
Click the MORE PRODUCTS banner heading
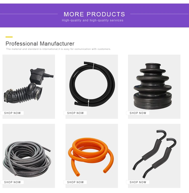[x=94, y=14]
